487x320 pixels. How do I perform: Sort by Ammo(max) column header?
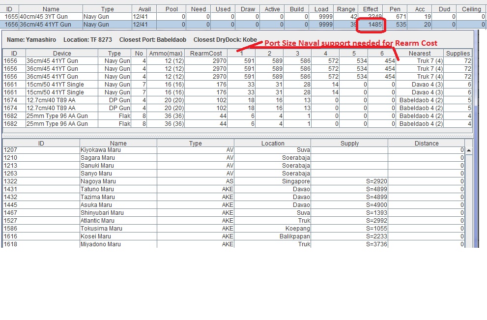[x=166, y=53]
